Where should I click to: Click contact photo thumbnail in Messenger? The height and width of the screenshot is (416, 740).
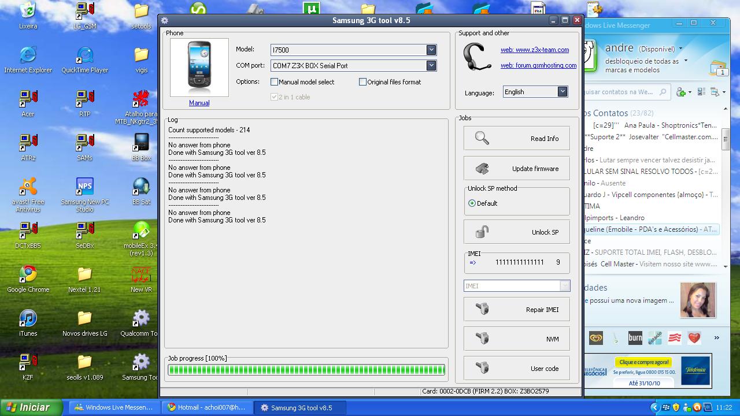tap(698, 300)
